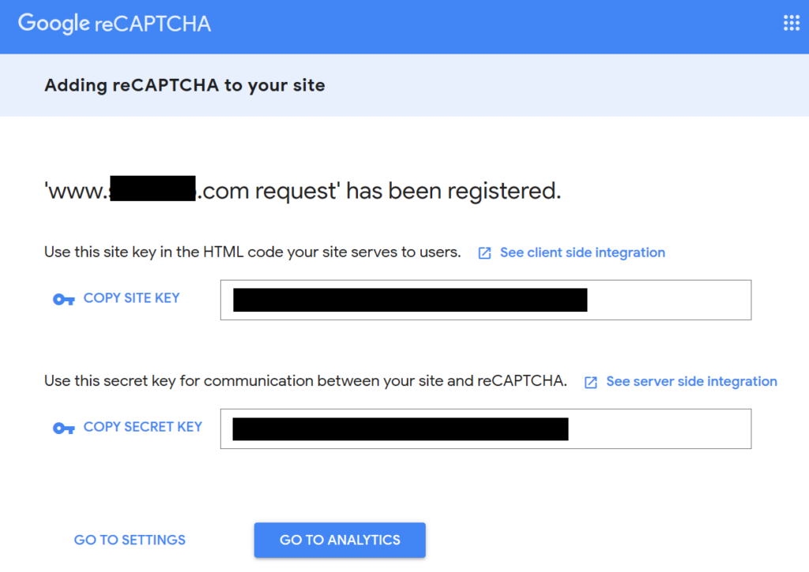Go to Analytics

pyautogui.click(x=339, y=540)
